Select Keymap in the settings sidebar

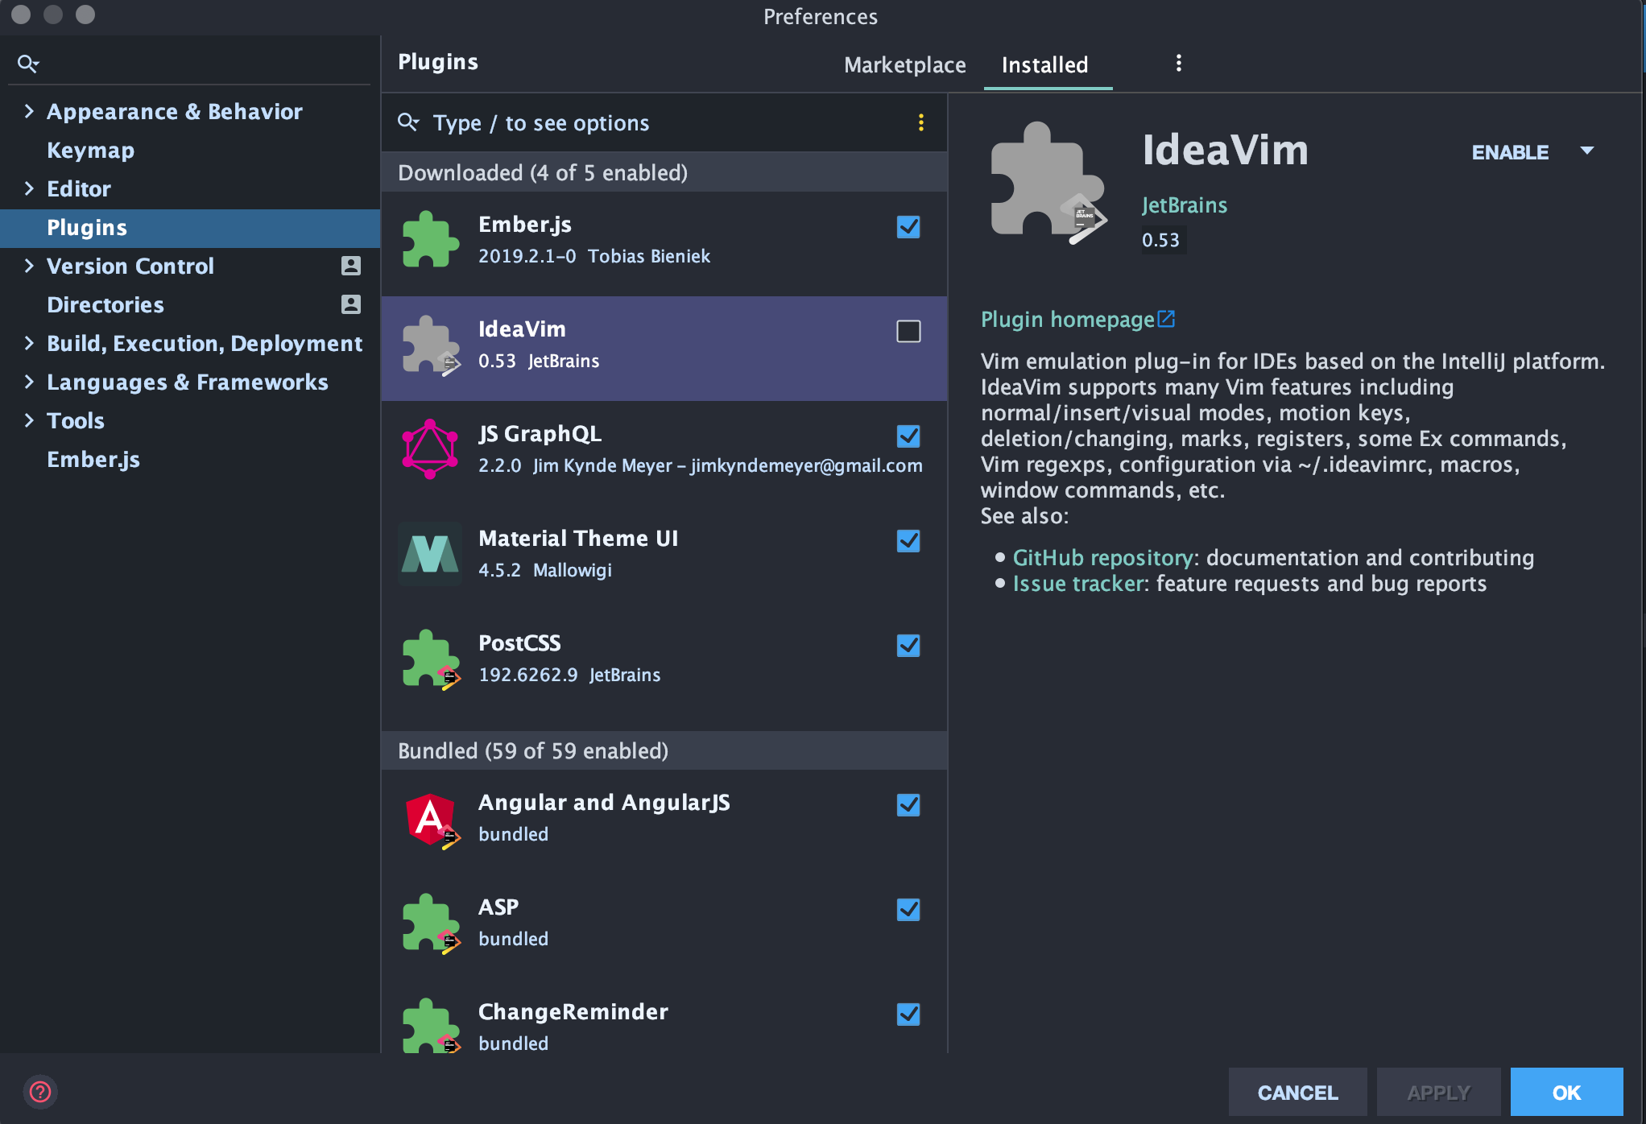tap(90, 150)
